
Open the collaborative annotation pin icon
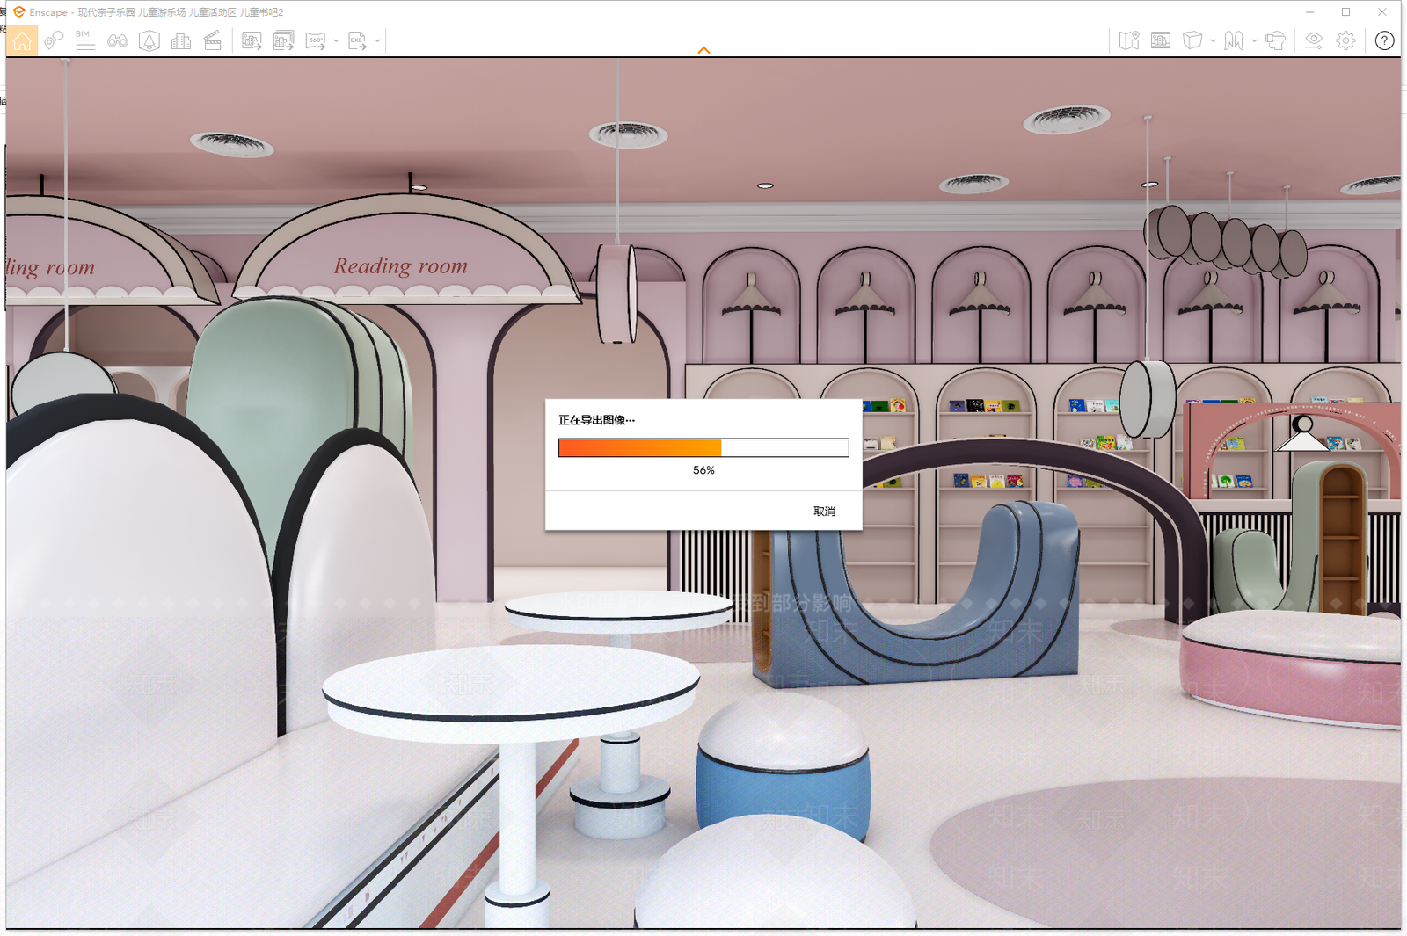54,40
